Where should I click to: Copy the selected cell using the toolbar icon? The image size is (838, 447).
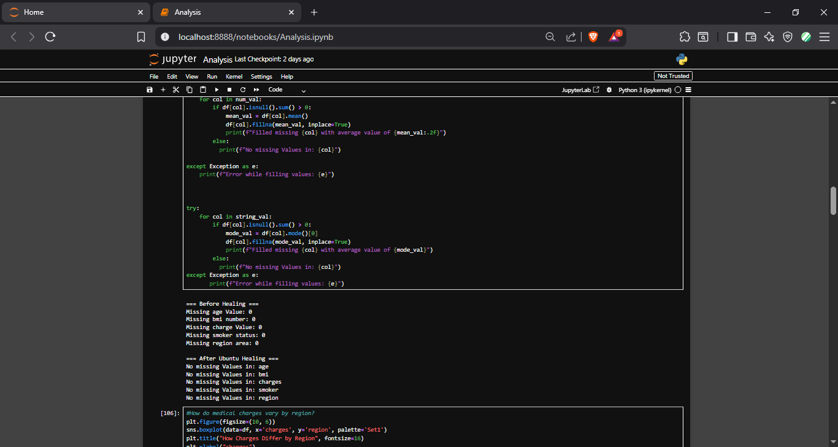point(190,90)
